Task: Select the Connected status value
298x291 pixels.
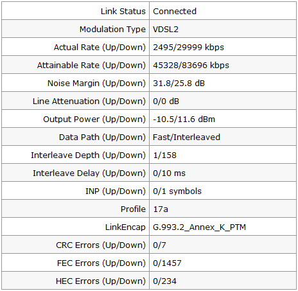Action: coord(175,12)
